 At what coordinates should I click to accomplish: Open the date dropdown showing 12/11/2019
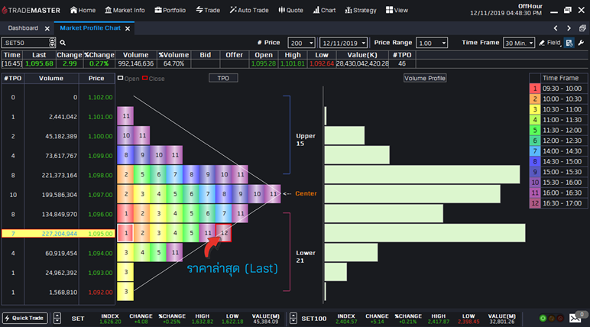click(343, 43)
